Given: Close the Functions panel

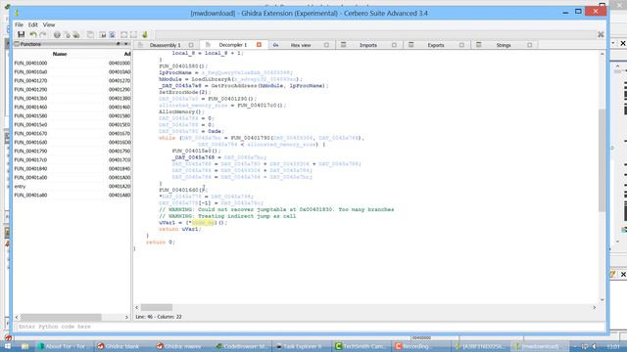Looking at the screenshot, I should (x=126, y=44).
